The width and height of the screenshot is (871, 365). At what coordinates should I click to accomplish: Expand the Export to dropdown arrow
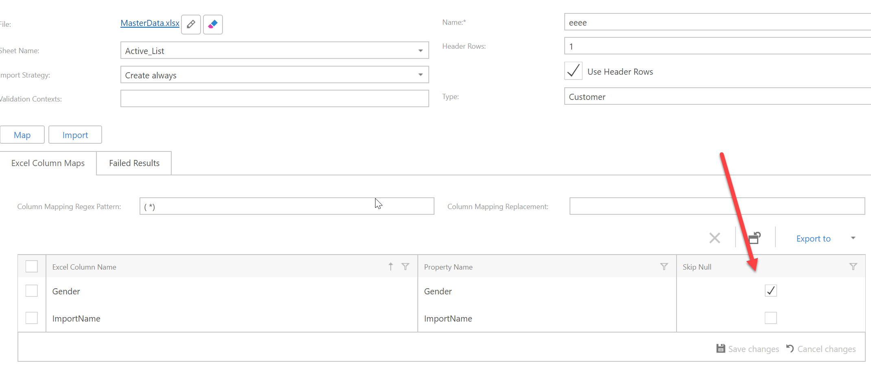pos(853,238)
